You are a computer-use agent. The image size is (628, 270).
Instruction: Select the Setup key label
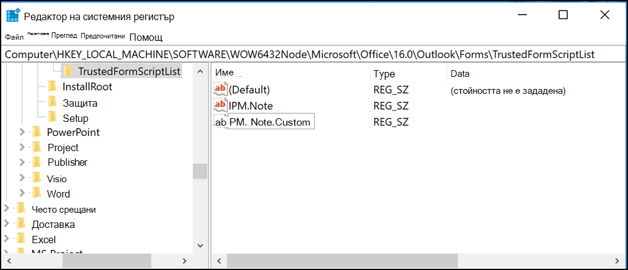pyautogui.click(x=76, y=118)
